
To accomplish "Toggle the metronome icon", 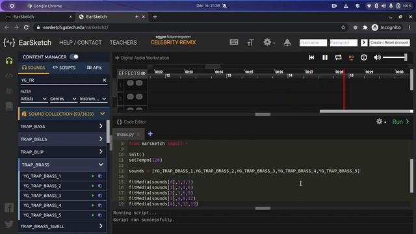I will pyautogui.click(x=364, y=58).
